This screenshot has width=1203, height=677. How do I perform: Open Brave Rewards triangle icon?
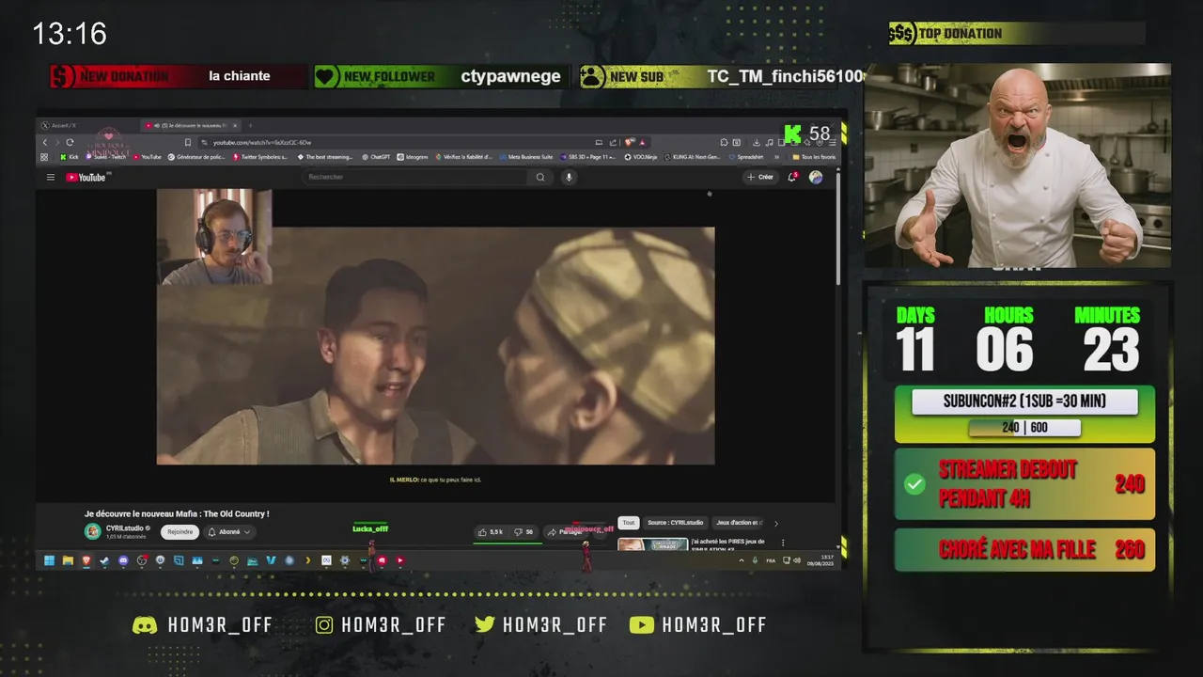coord(643,142)
